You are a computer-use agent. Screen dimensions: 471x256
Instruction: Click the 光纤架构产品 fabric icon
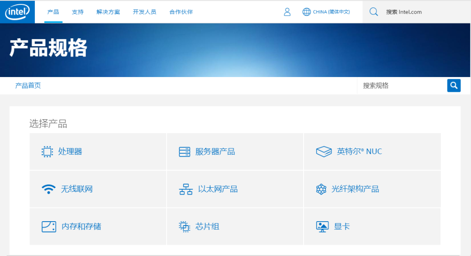tap(321, 189)
